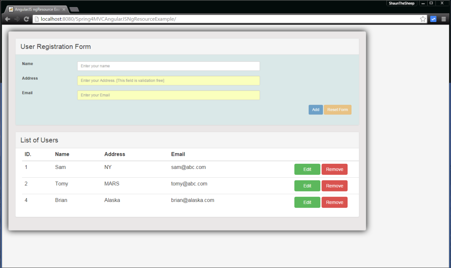This screenshot has width=451, height=268.
Task: Click the Enter your name field
Action: pyautogui.click(x=168, y=66)
